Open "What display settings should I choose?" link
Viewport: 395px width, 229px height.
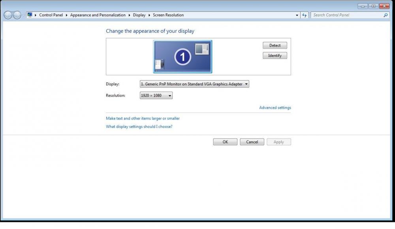pos(139,127)
